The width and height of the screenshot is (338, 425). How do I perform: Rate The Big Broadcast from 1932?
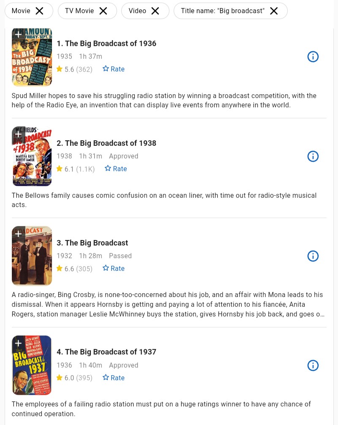coord(114,268)
